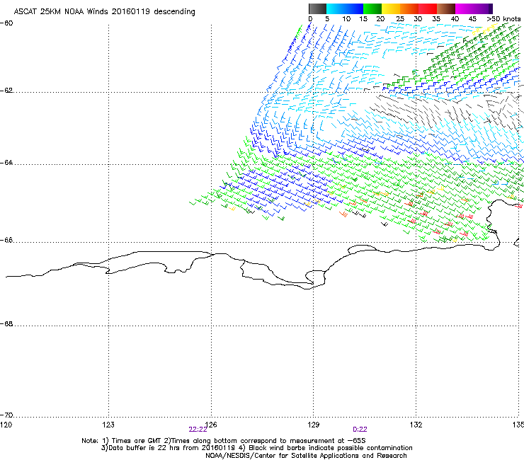Viewport: 524px width, 460px height.
Task: Click the '>50 knots' legend label
Action: click(503, 19)
